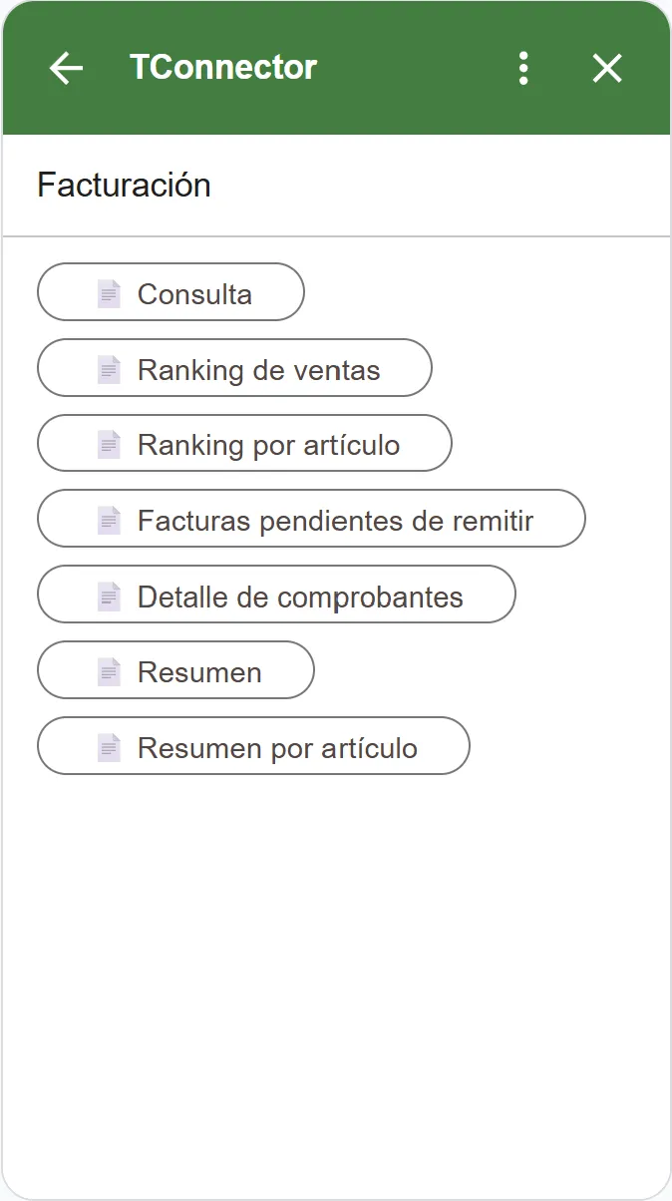Click the document icon on Resumen por artículo

pos(110,746)
